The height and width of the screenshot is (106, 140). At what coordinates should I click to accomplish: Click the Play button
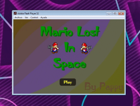68,82
